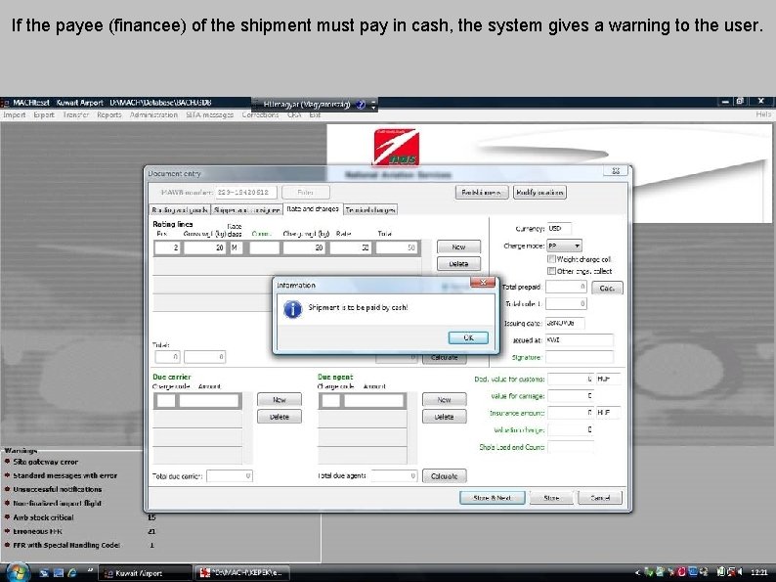
Task: Open the Transfer menu
Action: [75, 114]
